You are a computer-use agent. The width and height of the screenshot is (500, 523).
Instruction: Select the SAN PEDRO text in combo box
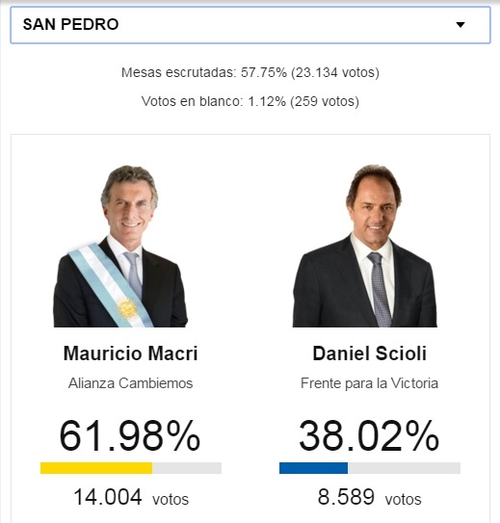[70, 24]
